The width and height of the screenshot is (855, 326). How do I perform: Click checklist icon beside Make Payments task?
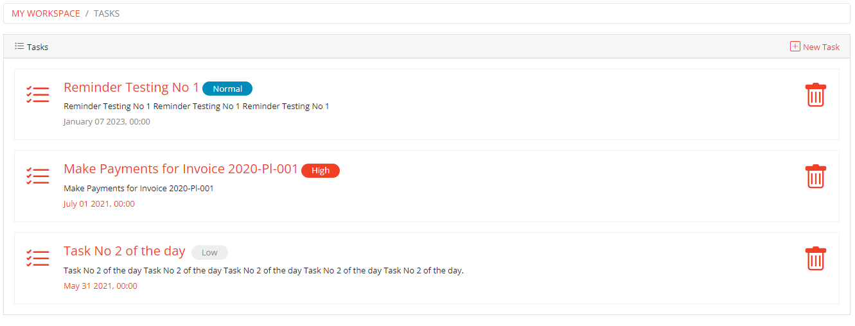click(38, 176)
